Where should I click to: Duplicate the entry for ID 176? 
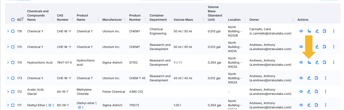coord(325,31)
